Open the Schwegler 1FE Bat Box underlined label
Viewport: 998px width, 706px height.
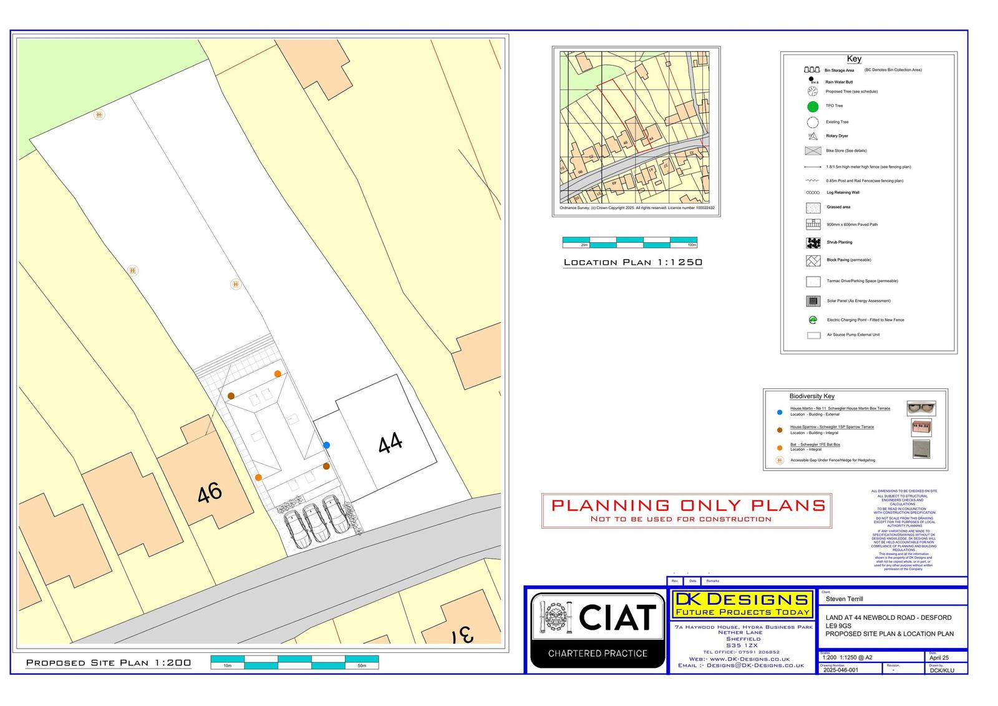pyautogui.click(x=815, y=444)
